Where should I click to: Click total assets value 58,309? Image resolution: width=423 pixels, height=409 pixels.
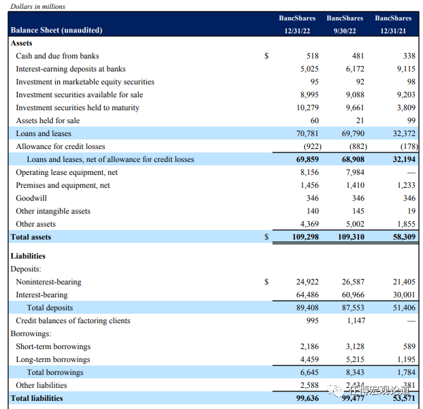tap(404, 237)
